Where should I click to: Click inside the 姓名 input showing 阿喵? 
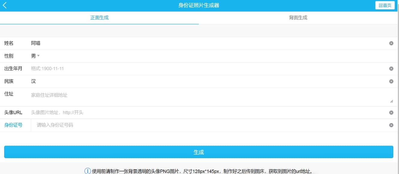click(120, 43)
